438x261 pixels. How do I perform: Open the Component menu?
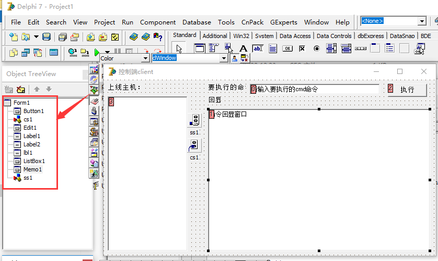click(158, 22)
